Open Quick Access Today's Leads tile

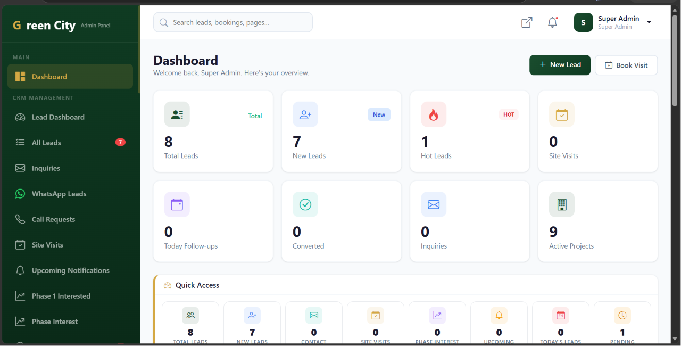pos(561,323)
